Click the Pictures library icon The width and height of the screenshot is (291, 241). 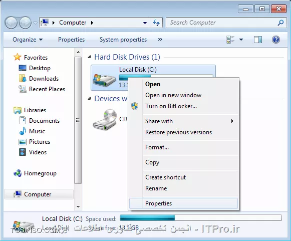coord(23,142)
